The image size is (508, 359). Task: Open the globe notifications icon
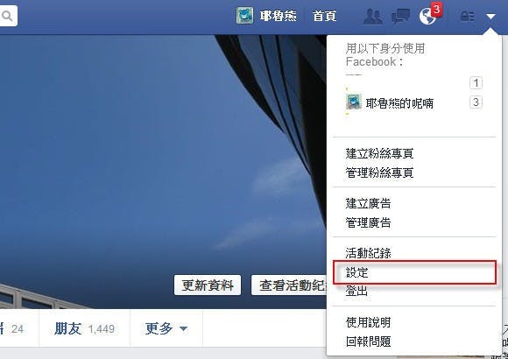[427, 17]
